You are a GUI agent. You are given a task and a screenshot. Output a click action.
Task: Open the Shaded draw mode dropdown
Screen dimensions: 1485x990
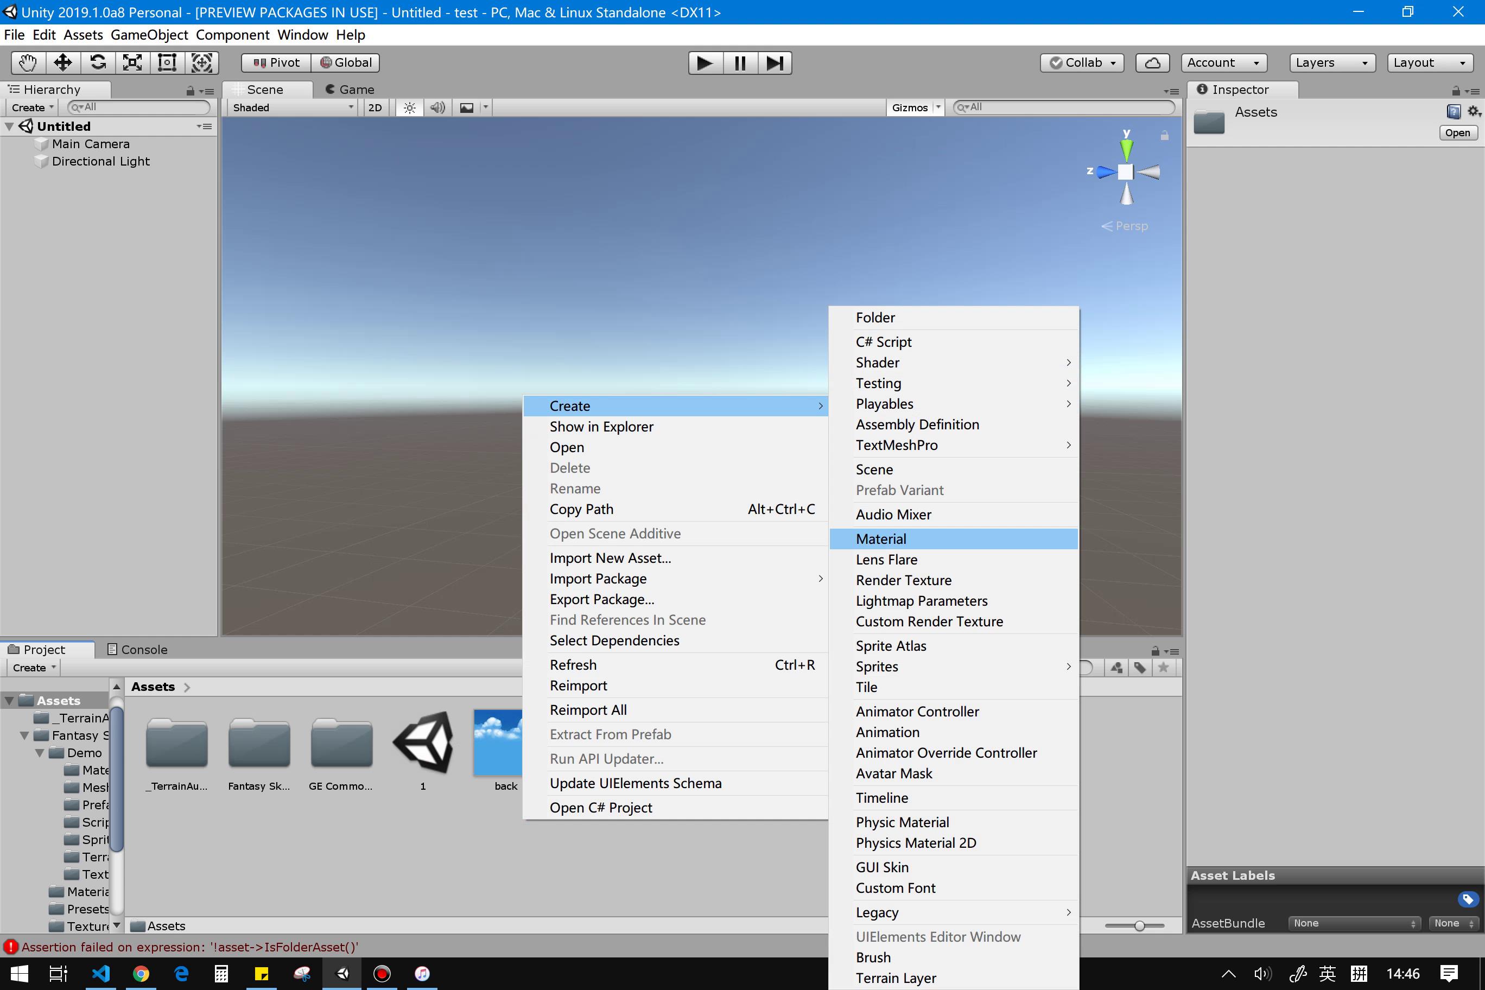coord(293,107)
